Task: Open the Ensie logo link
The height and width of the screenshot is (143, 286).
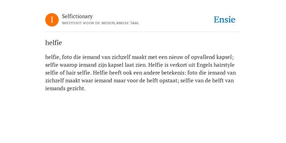Action: coord(225,20)
